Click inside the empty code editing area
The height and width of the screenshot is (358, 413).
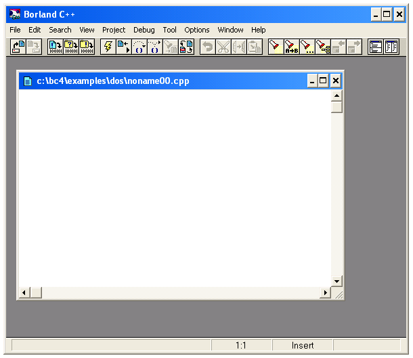[175, 188]
